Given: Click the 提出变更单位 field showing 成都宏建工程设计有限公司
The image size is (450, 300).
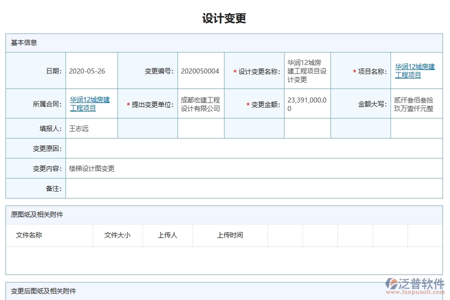Looking at the screenshot, I should point(200,103).
